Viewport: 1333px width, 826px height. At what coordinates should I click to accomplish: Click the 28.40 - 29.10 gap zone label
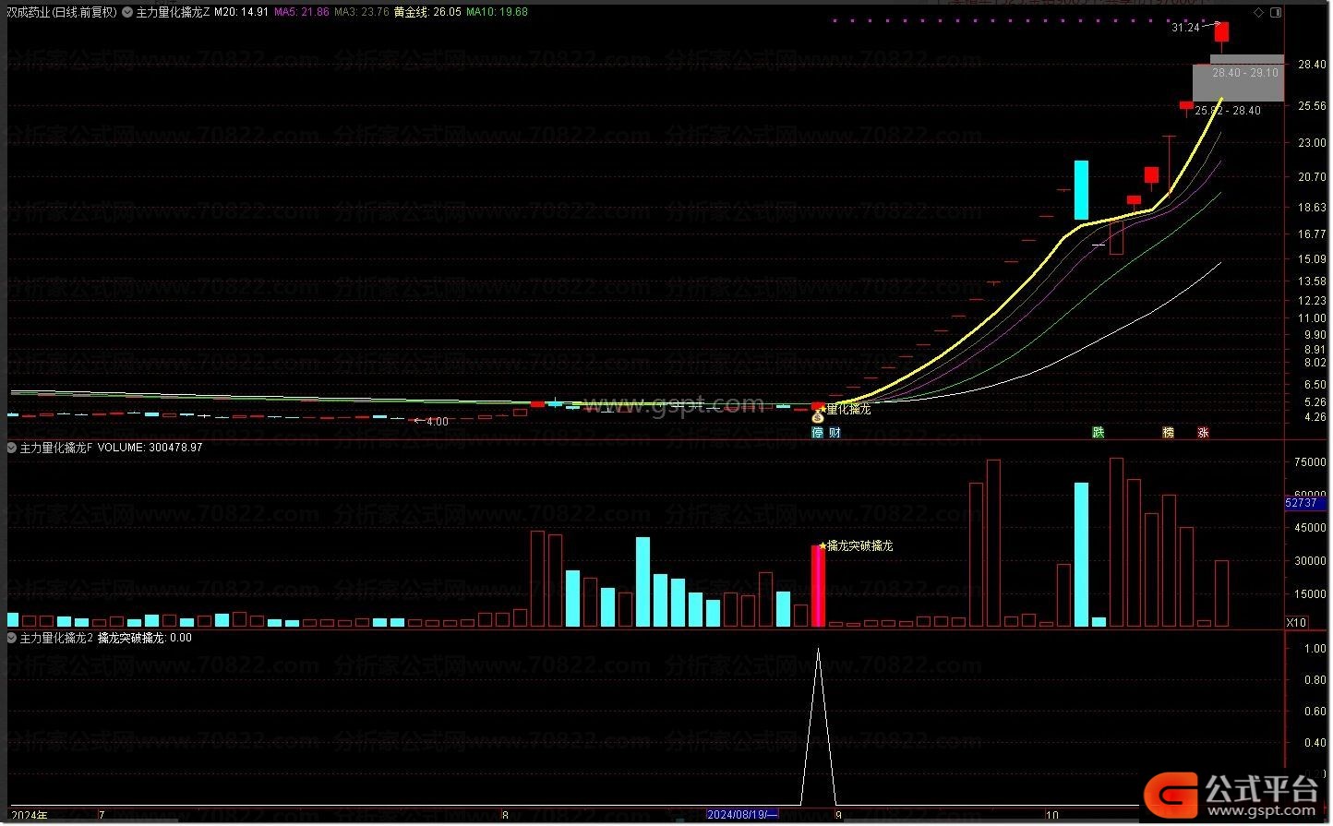pyautogui.click(x=1245, y=73)
